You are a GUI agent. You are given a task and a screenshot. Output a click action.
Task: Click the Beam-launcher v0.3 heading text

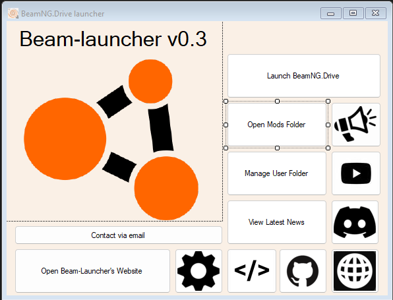point(113,39)
